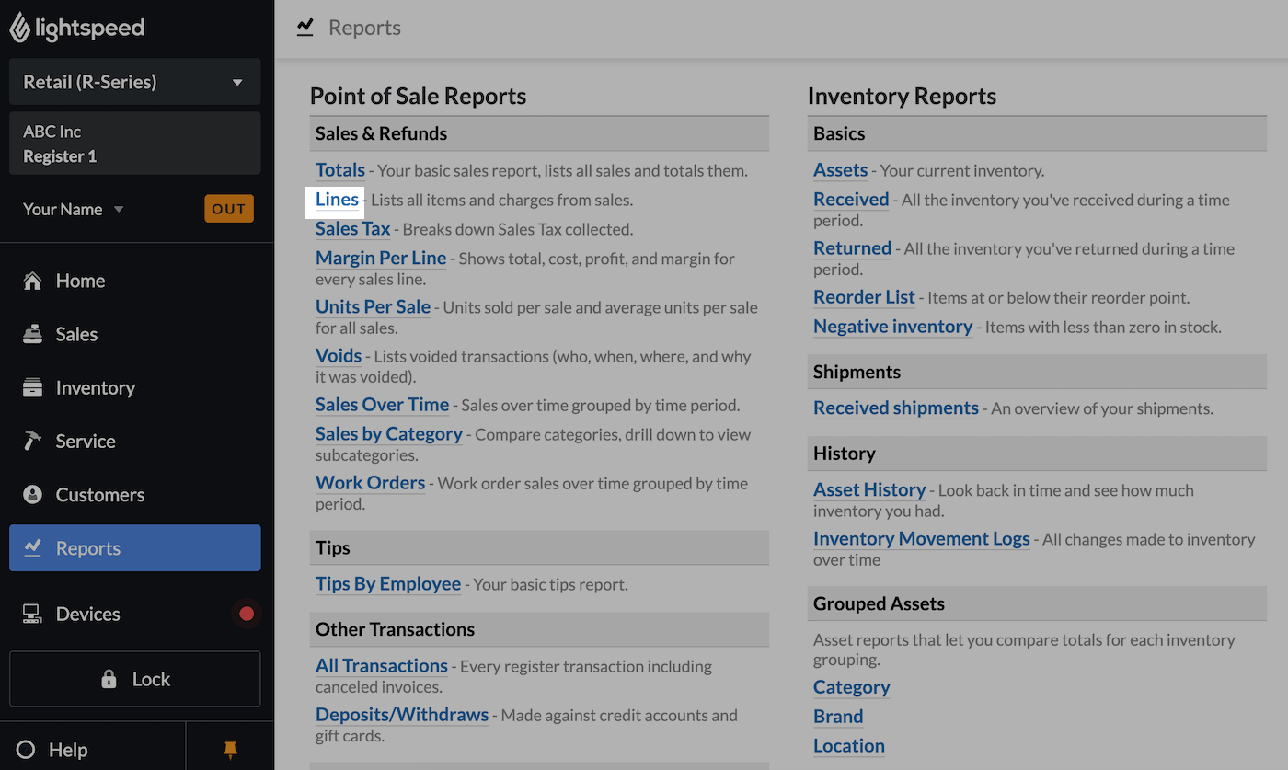The image size is (1288, 770).
Task: Click the Reports chart icon in sidebar
Action: point(32,547)
